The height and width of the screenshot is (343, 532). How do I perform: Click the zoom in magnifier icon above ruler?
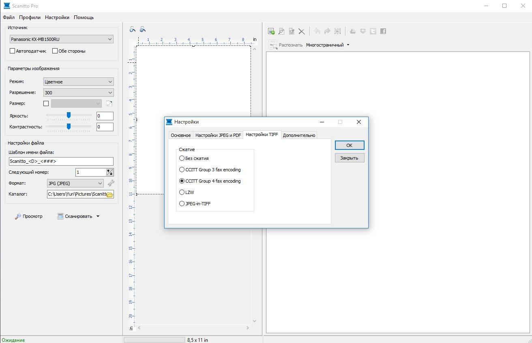(x=133, y=29)
